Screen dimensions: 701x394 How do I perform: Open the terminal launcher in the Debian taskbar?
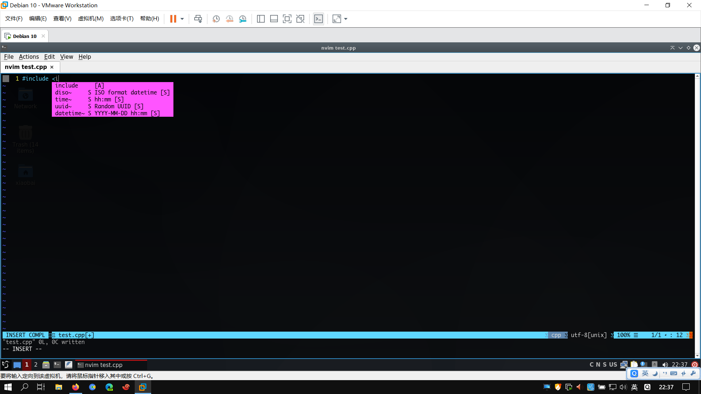point(57,364)
